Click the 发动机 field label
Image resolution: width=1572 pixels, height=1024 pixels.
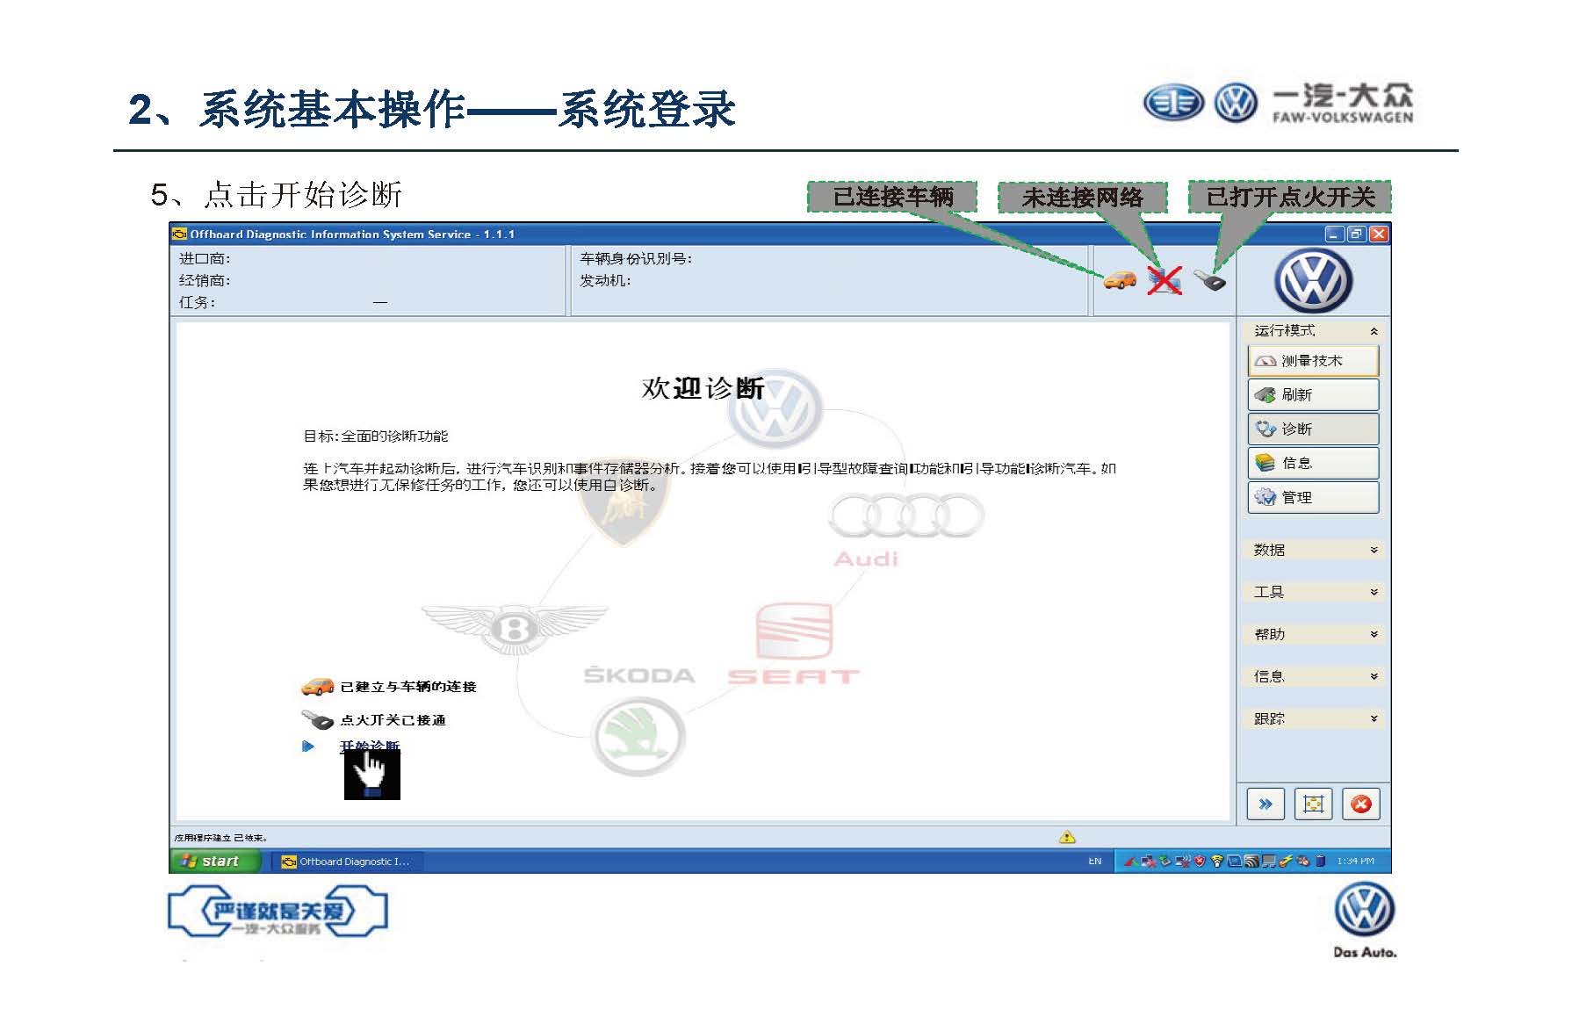pyautogui.click(x=605, y=280)
